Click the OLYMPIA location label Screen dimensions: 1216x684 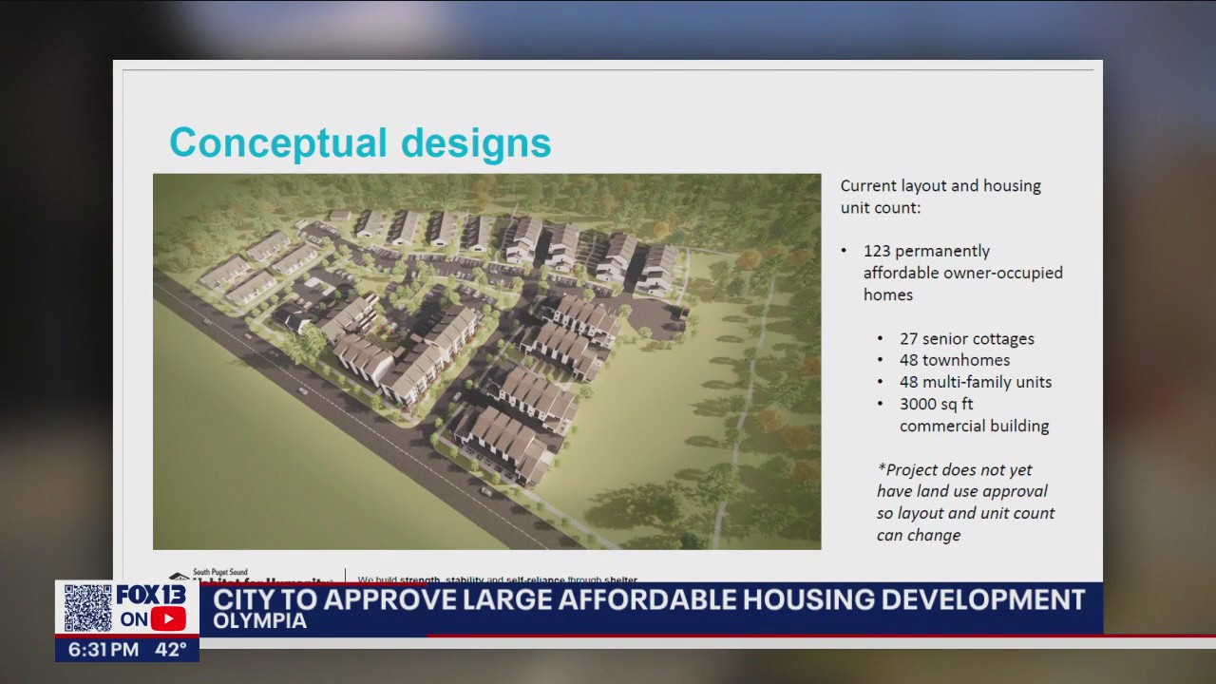[259, 621]
